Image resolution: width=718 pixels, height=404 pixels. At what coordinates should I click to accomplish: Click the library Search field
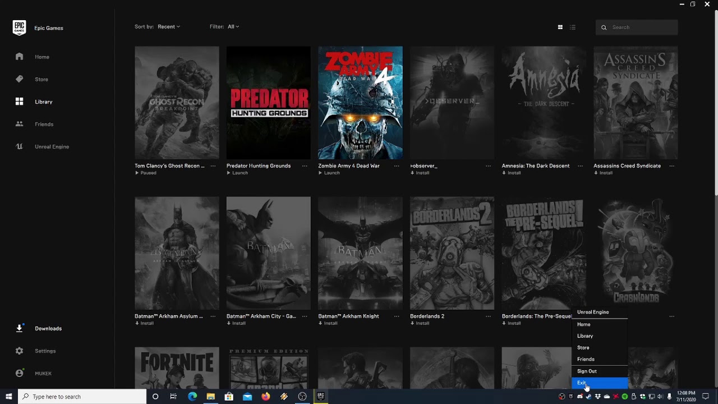click(x=637, y=27)
